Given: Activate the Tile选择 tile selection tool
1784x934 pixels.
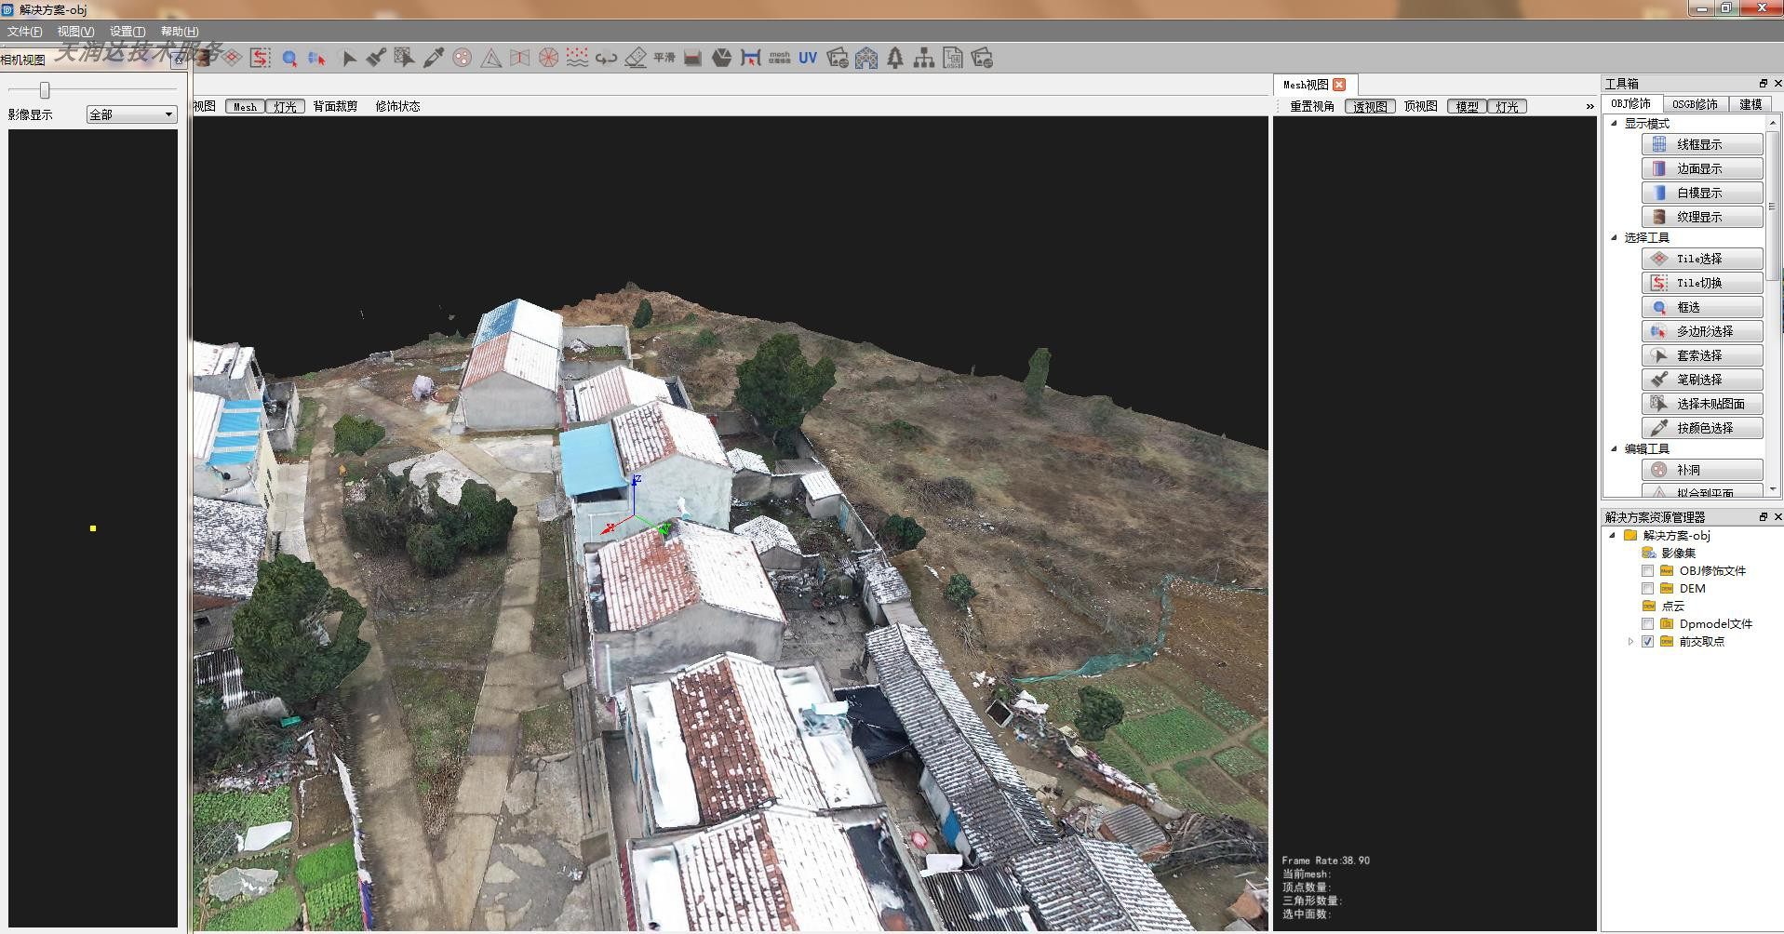Looking at the screenshot, I should click(1701, 258).
